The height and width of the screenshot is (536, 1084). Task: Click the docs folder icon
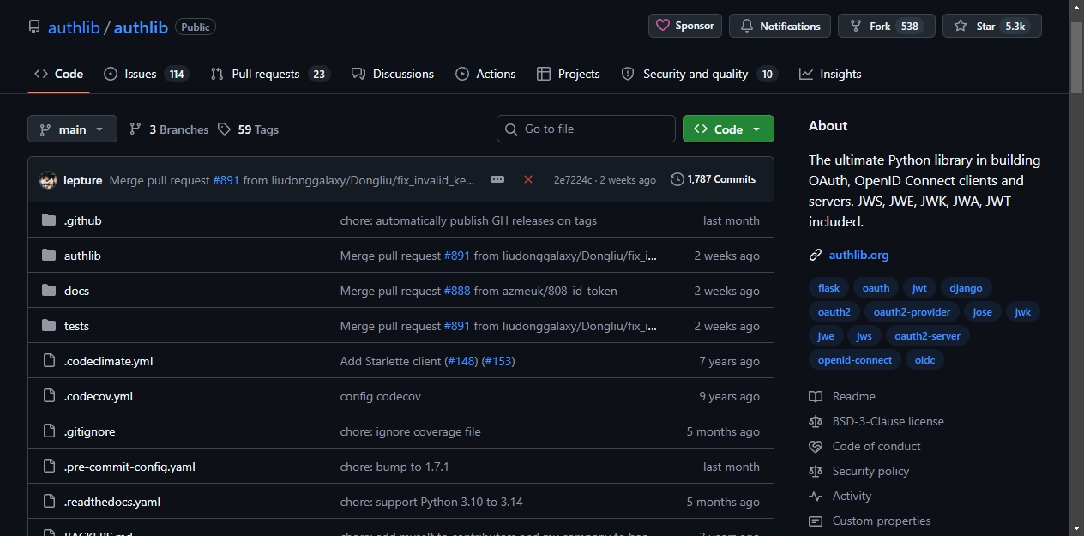(49, 291)
